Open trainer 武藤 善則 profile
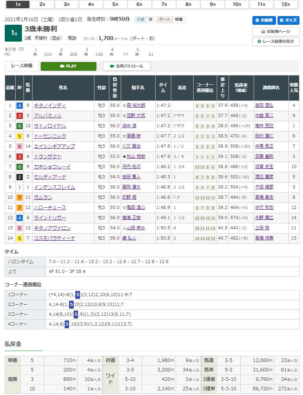Viewport: 303px width, 395px height. [264, 157]
